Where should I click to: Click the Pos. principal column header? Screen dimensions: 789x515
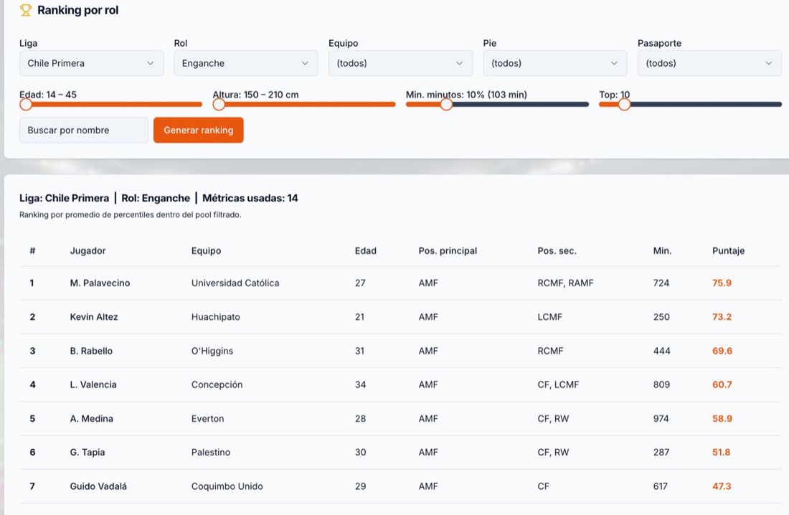pyautogui.click(x=448, y=251)
